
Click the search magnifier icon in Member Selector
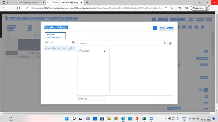[x=165, y=43]
